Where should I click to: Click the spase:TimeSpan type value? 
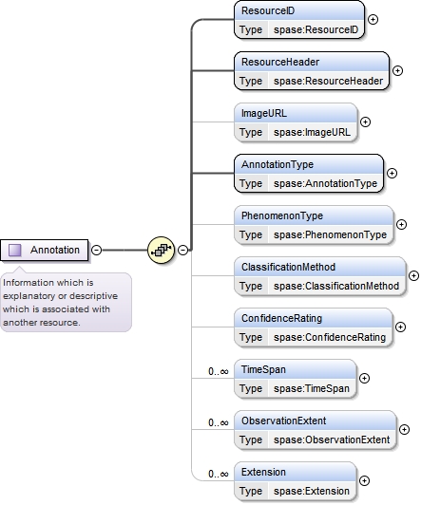click(x=312, y=388)
